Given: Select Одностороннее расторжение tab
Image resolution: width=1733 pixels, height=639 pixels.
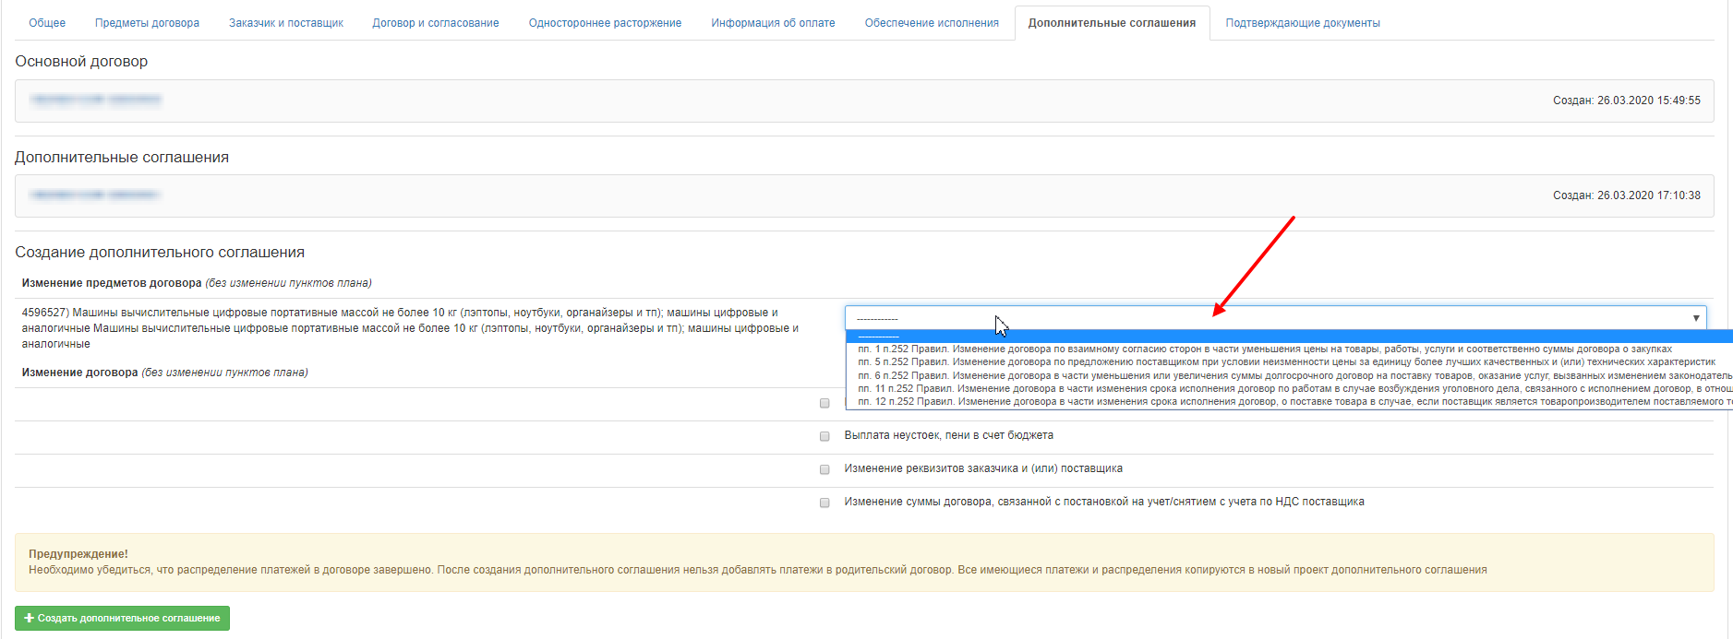Looking at the screenshot, I should pos(605,23).
